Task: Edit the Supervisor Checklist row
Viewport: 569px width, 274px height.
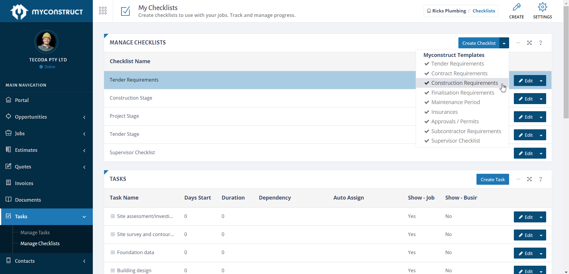Action: (525, 153)
